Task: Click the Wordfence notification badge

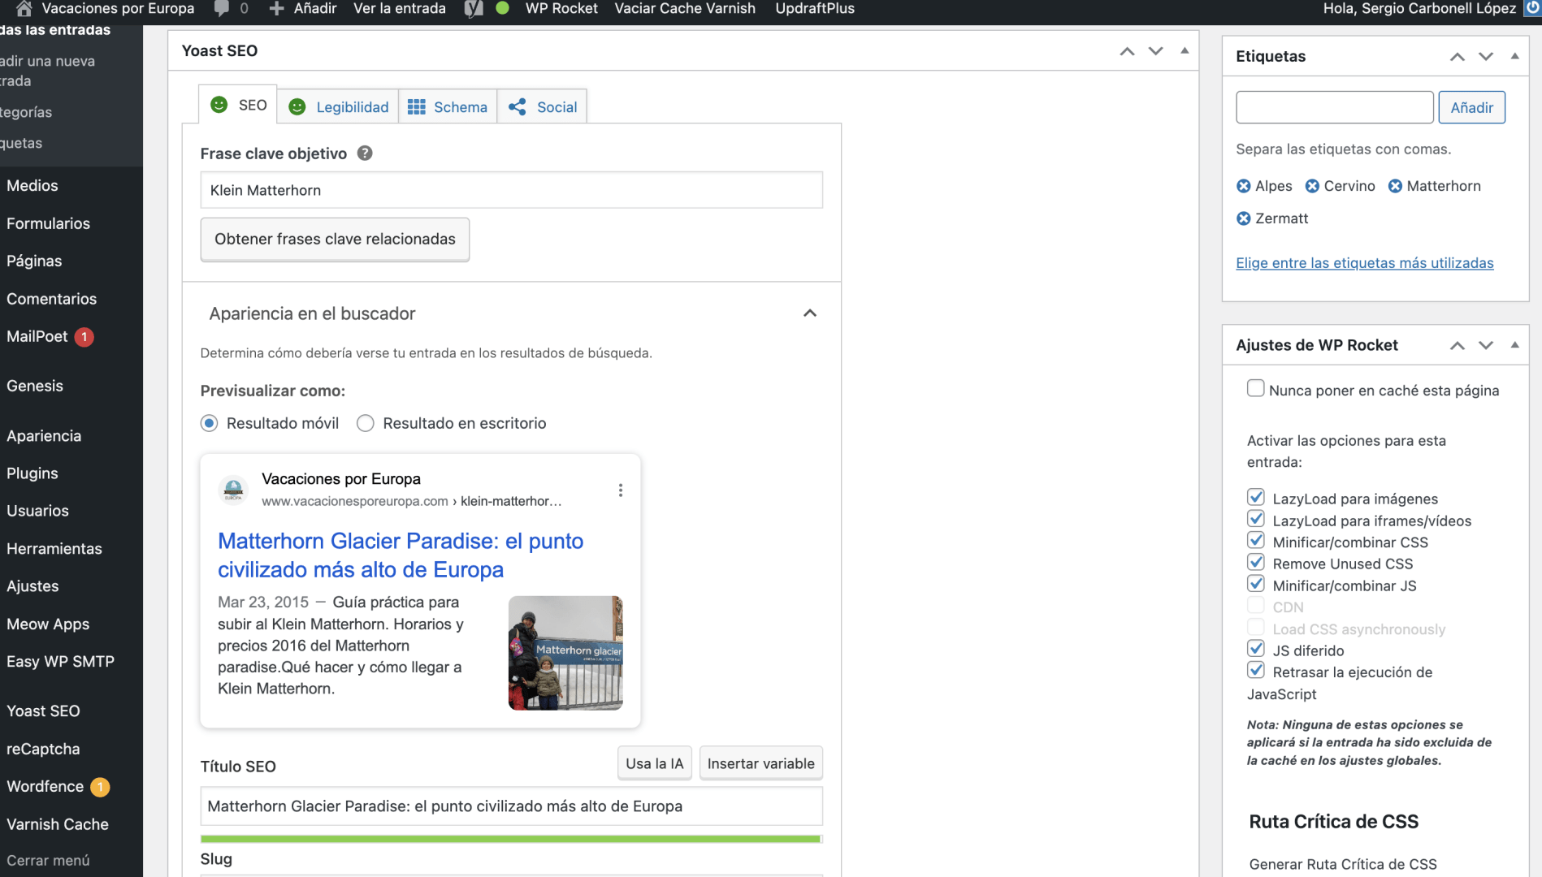Action: (x=100, y=787)
